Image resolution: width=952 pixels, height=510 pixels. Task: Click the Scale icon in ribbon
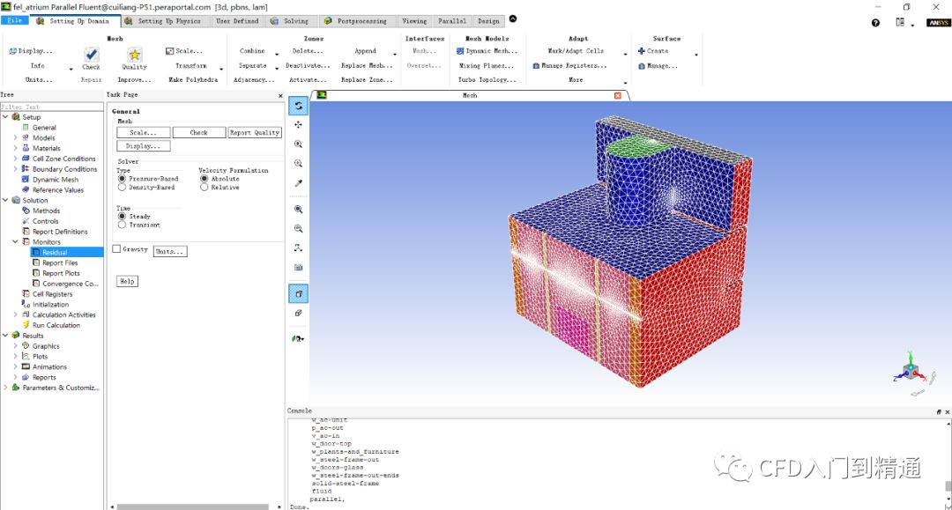169,51
